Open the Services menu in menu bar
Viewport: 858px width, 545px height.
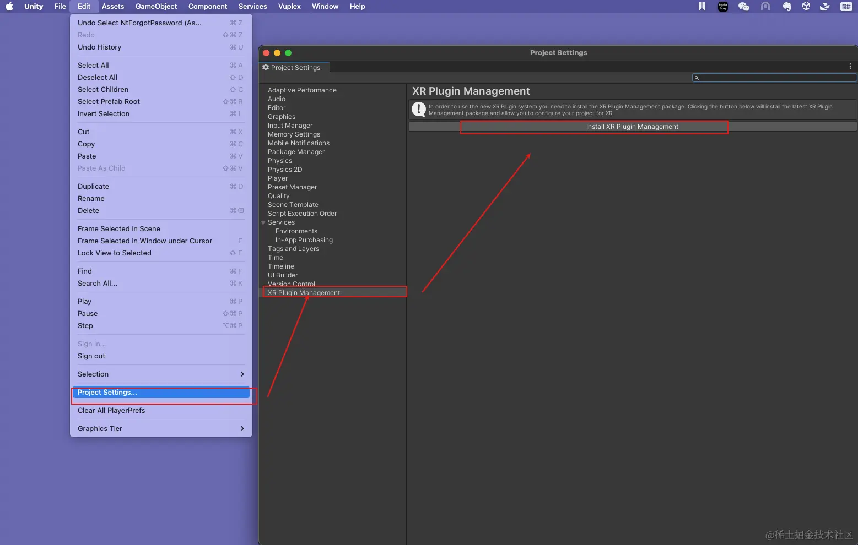click(x=253, y=7)
